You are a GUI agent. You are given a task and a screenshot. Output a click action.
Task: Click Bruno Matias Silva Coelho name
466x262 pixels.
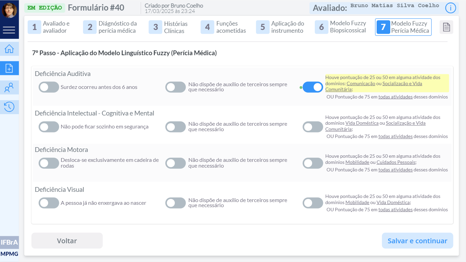pos(395,6)
